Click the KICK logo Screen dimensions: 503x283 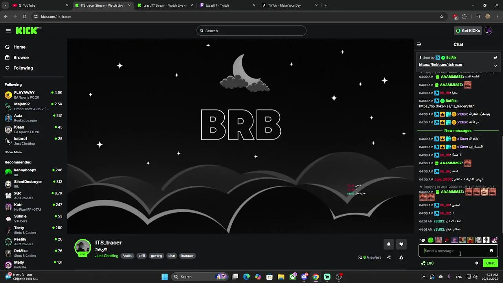click(x=28, y=31)
